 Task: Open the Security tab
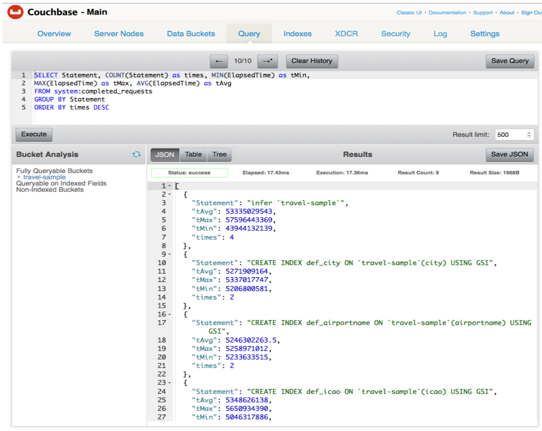396,34
